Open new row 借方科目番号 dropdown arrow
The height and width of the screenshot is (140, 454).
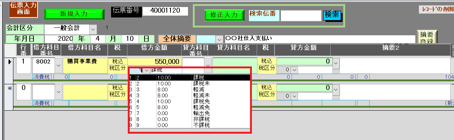59,92
